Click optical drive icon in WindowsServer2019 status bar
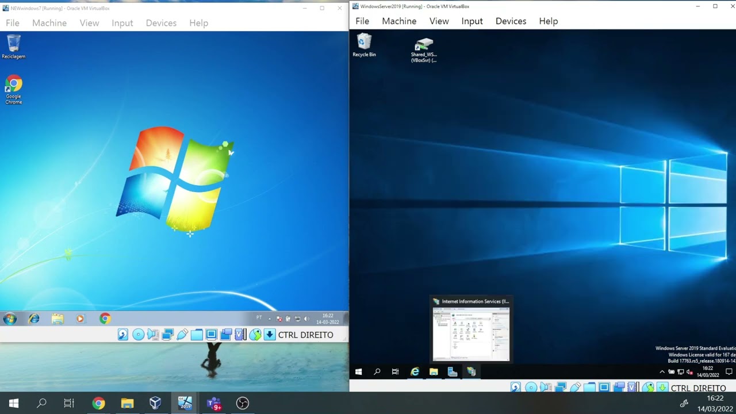The image size is (736, 414). [x=531, y=388]
